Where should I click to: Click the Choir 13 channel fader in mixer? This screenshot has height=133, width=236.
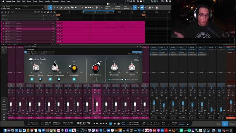pos(97,104)
